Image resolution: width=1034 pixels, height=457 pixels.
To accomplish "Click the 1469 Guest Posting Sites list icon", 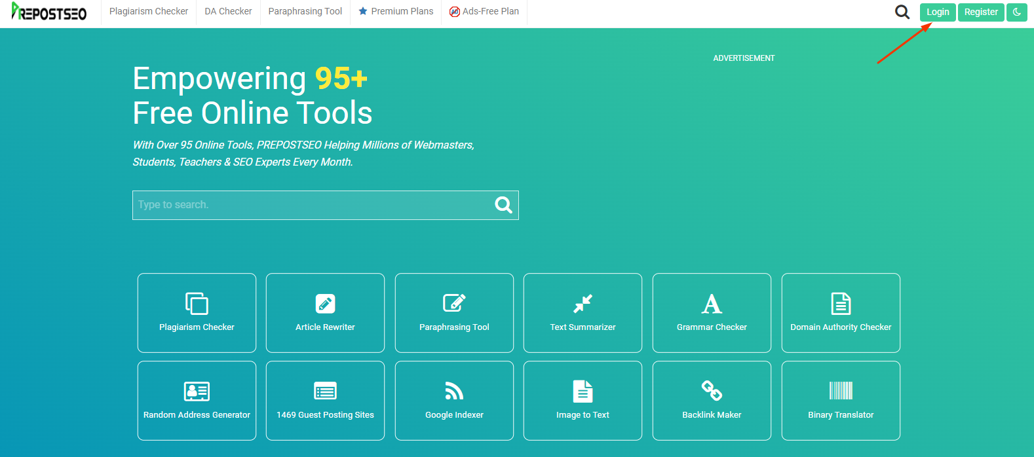I will (325, 391).
